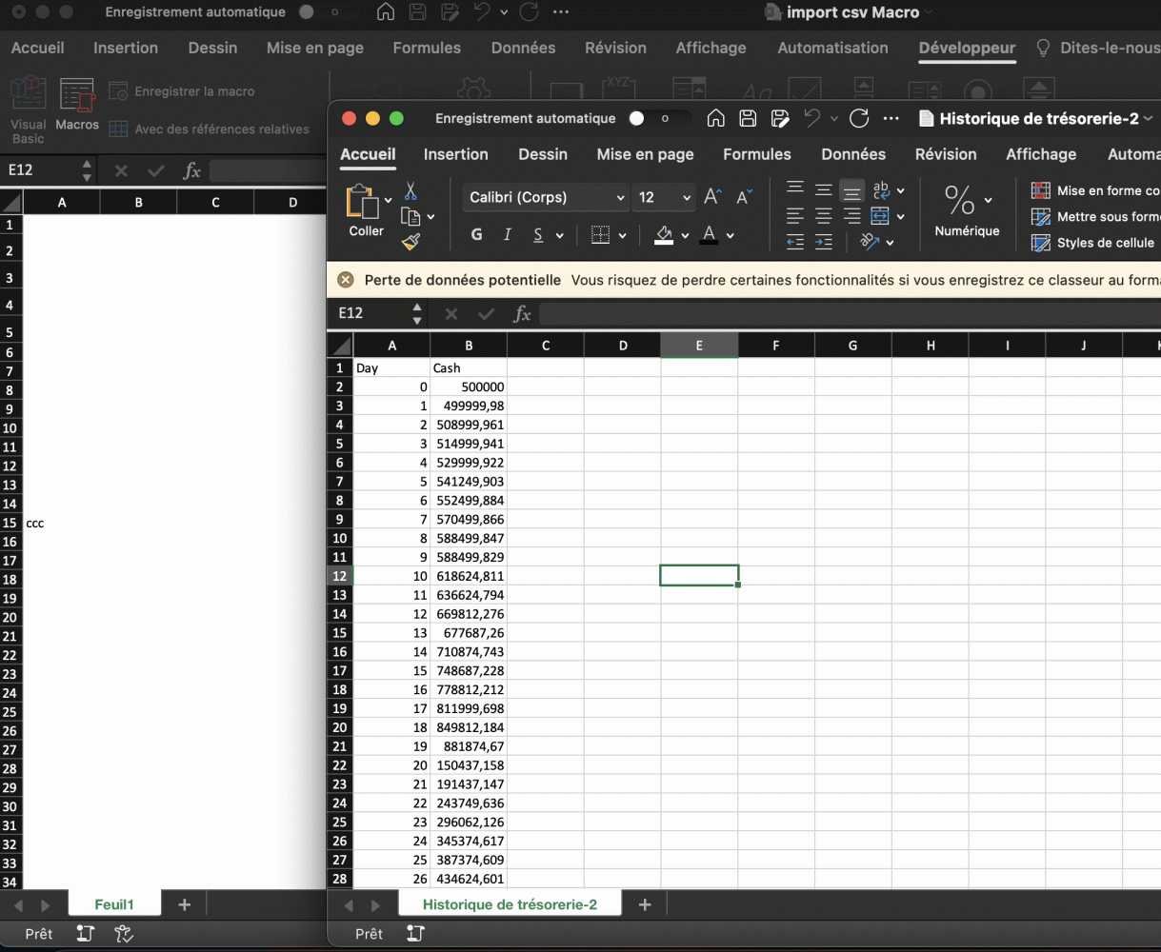Open the Calibri (Corps) font dropdown
Image resolution: width=1161 pixels, height=952 pixels.
[x=620, y=198]
